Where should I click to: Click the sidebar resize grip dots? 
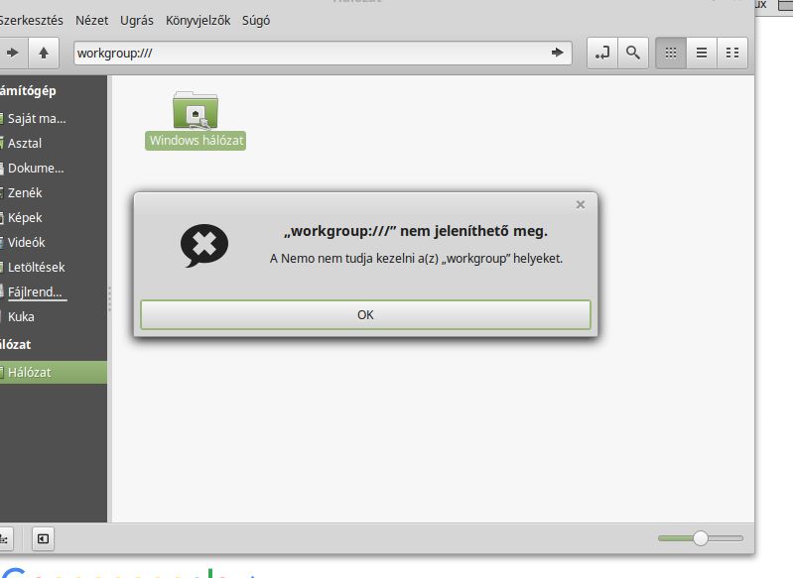(x=109, y=298)
